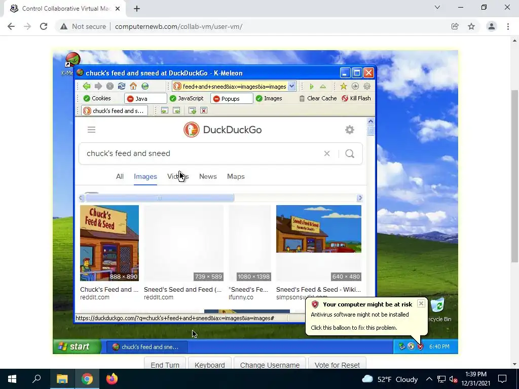Submit search with the magnifying glass icon
This screenshot has height=389, width=519.
[350, 153]
